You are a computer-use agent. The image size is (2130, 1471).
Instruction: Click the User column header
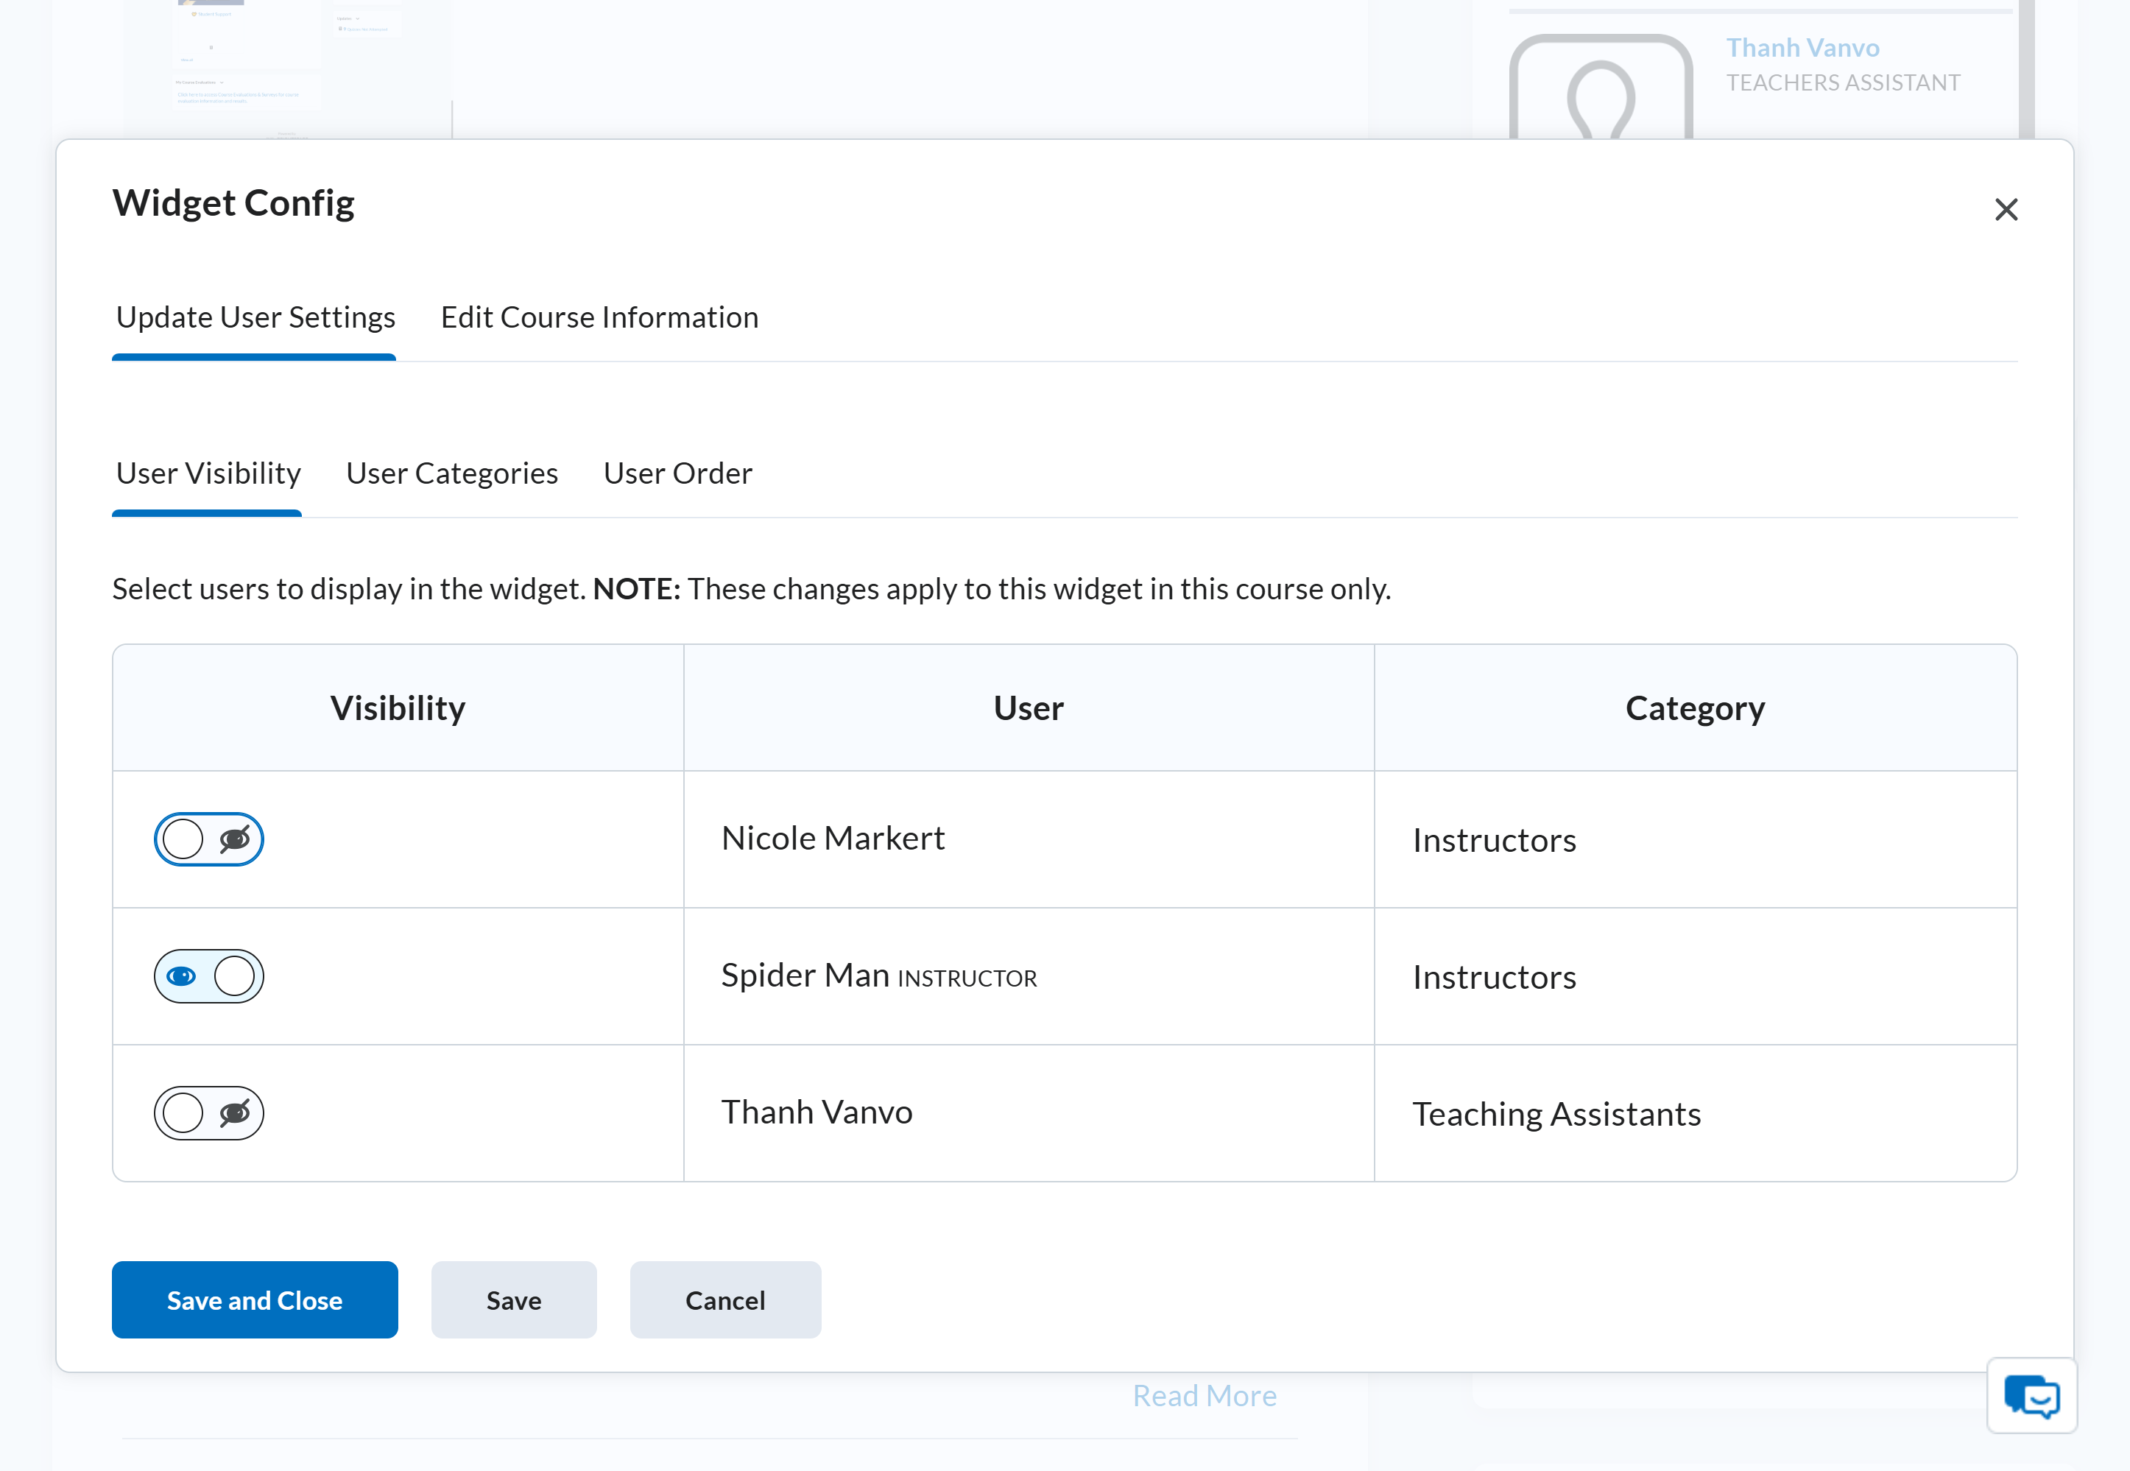(x=1029, y=708)
